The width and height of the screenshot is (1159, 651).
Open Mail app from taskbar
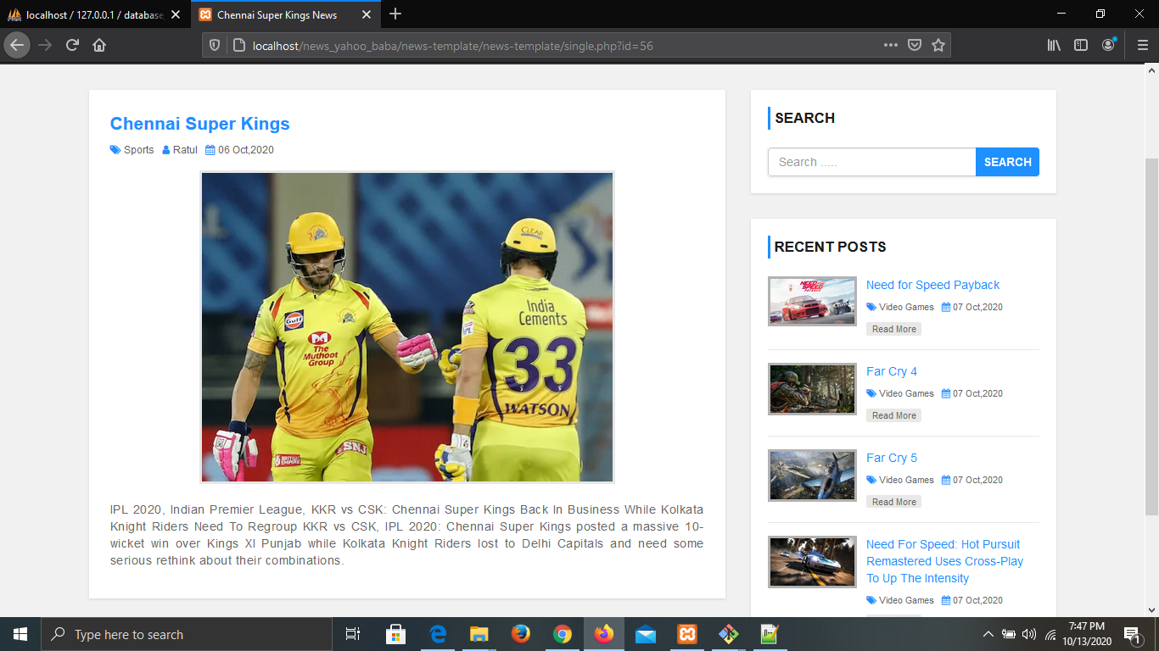tap(645, 634)
